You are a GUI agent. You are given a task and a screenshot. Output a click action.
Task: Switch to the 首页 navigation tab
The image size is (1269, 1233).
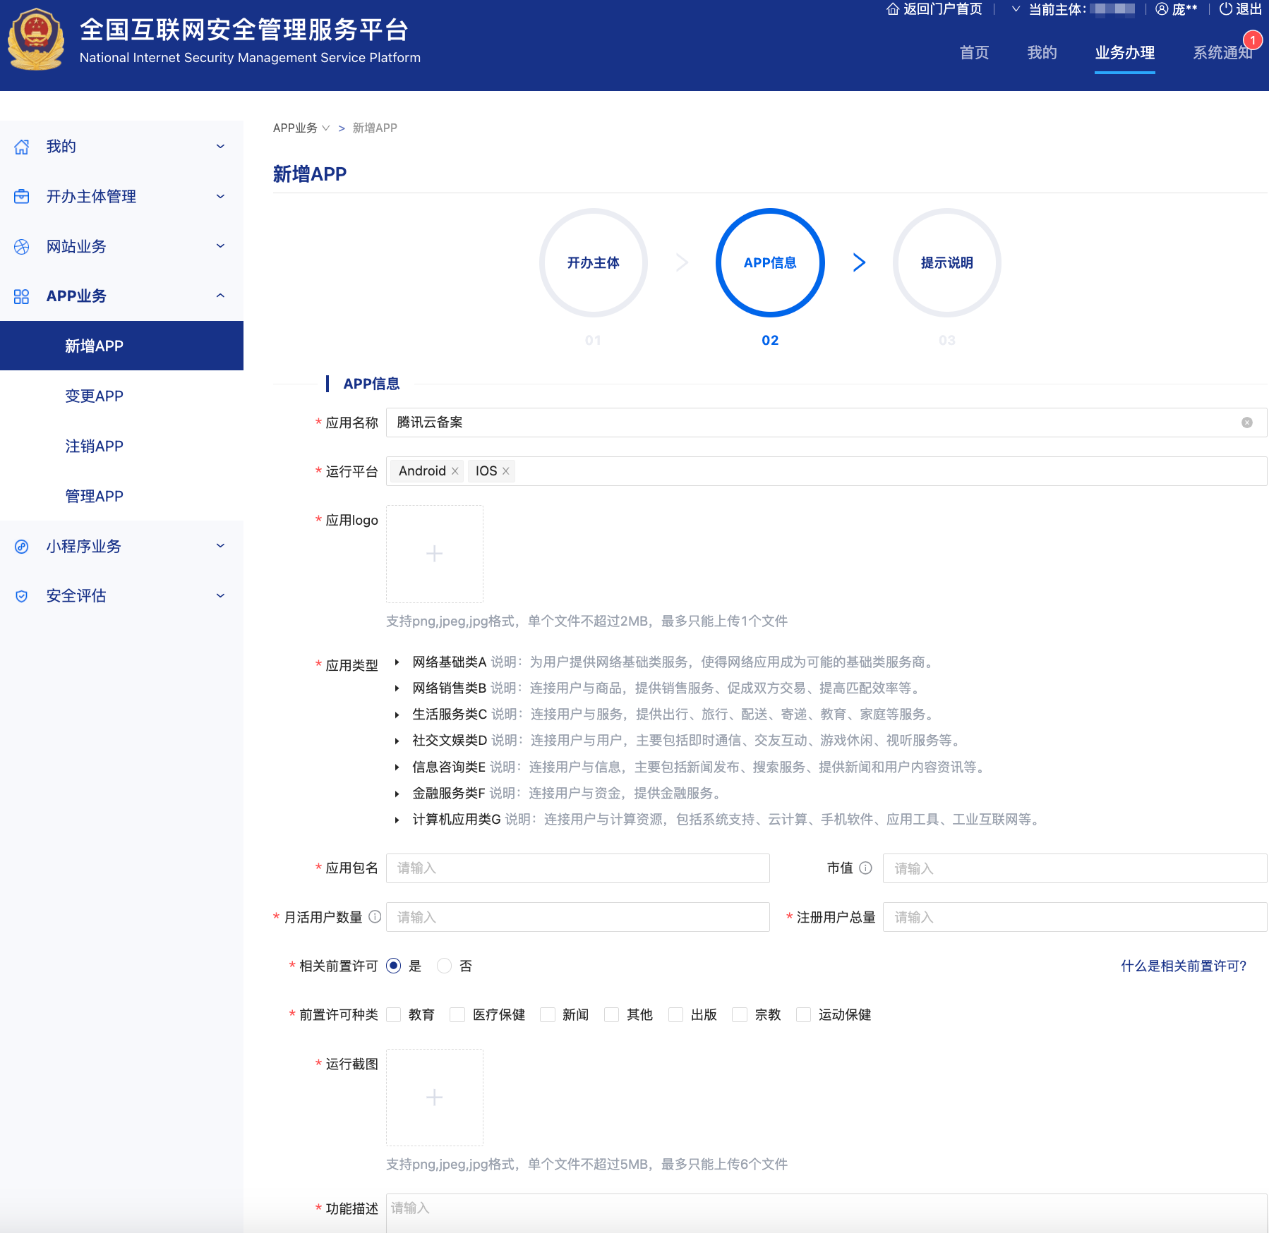coord(974,52)
